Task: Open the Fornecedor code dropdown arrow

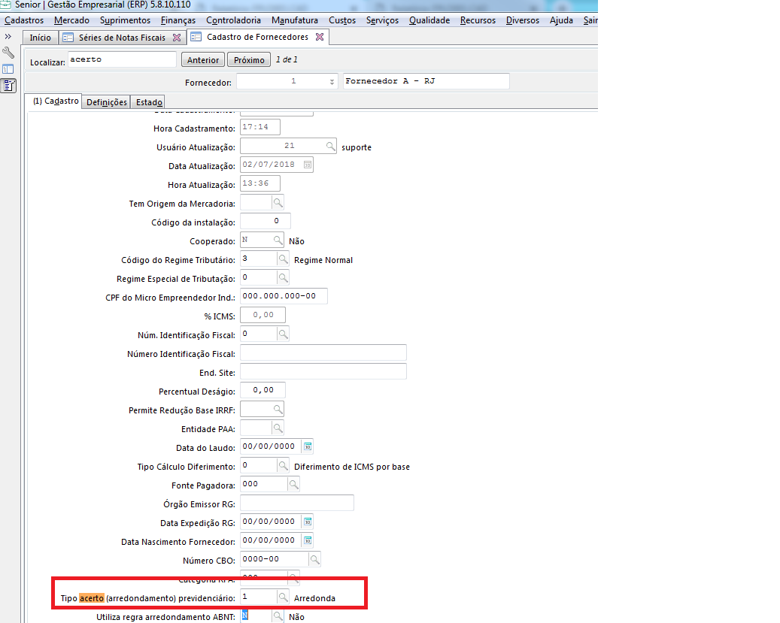Action: tap(332, 81)
